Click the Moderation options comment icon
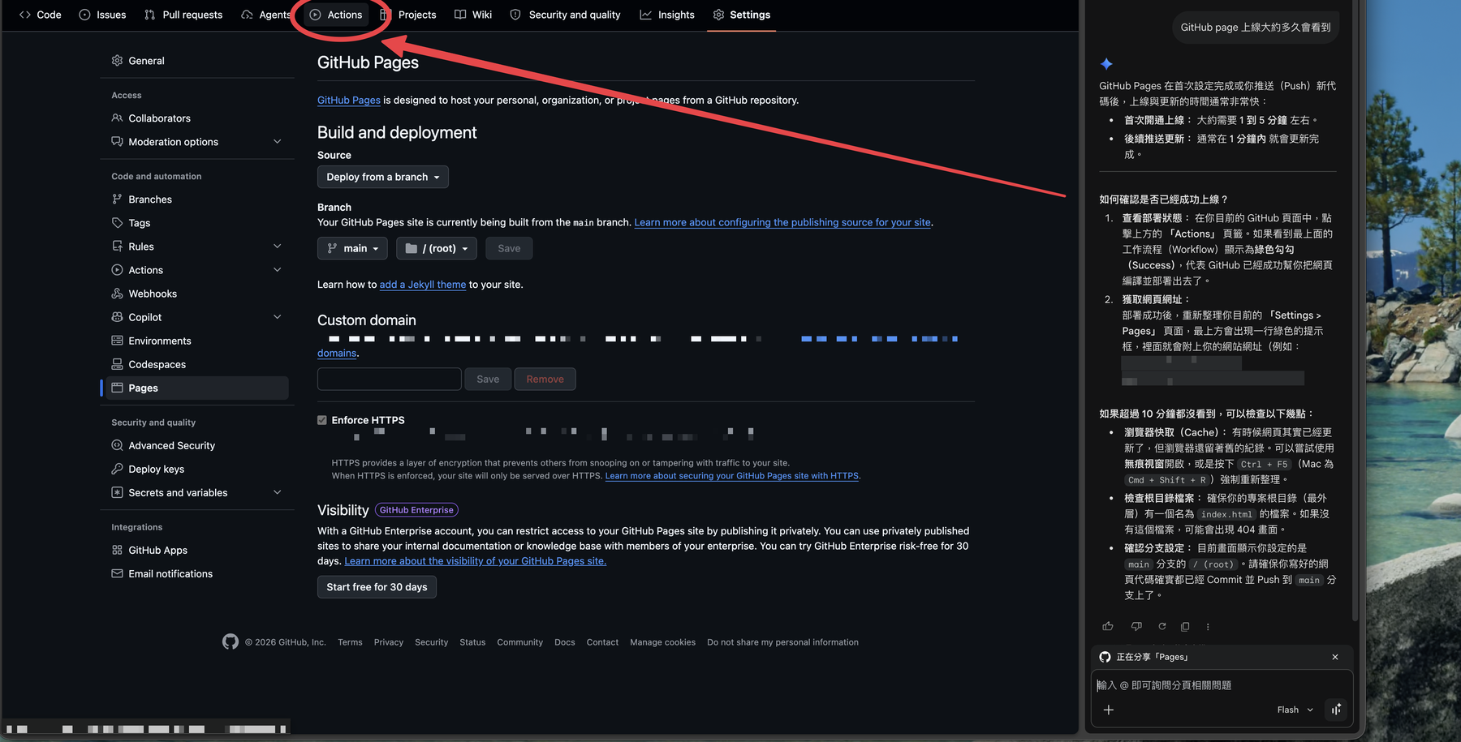The image size is (1461, 742). 117,142
